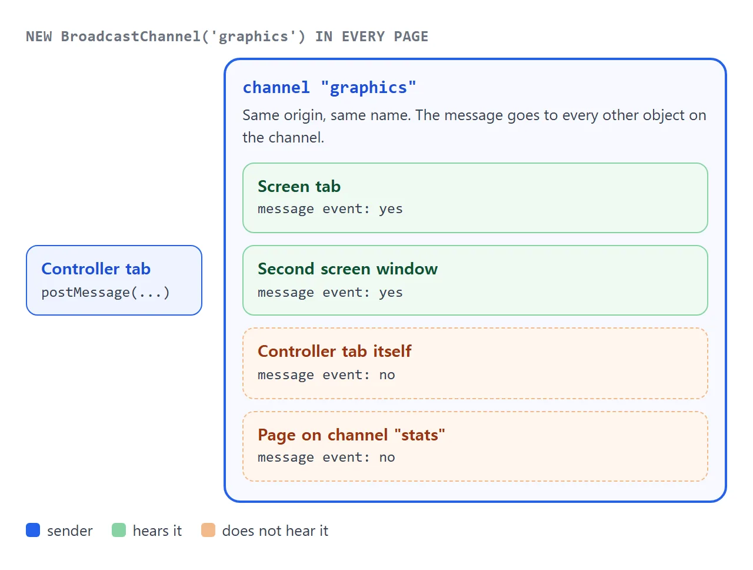The width and height of the screenshot is (753, 570).
Task: Click the Controller tab itself card
Action: click(x=475, y=363)
